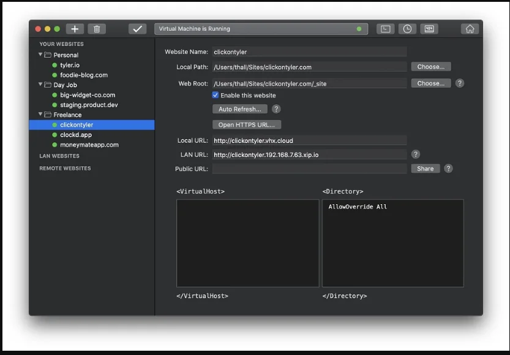Go to the home icon

(470, 29)
